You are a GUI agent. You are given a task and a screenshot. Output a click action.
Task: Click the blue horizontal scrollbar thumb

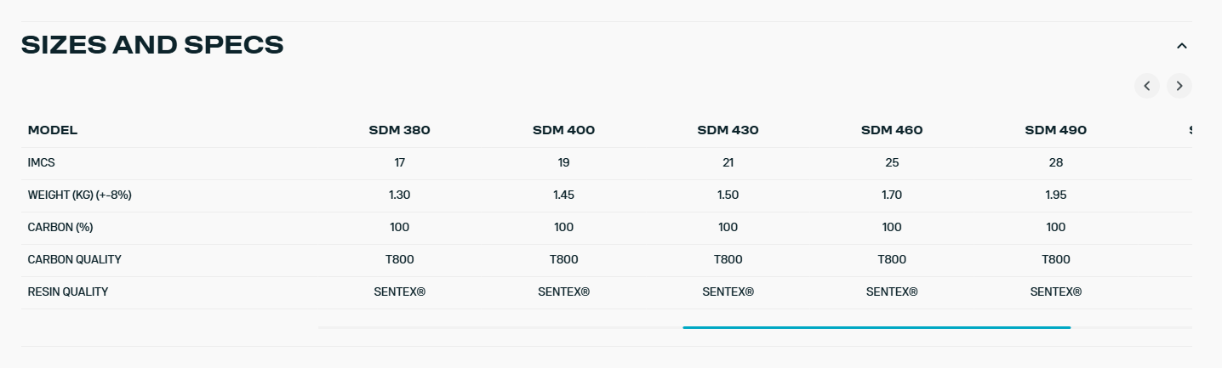pos(876,327)
